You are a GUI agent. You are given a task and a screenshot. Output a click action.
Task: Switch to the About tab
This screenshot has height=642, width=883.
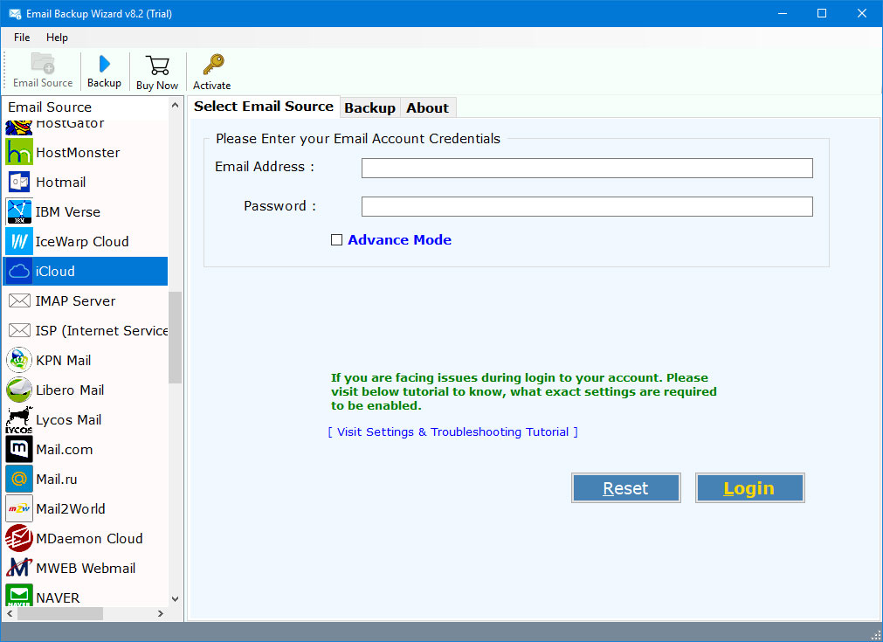(x=427, y=107)
